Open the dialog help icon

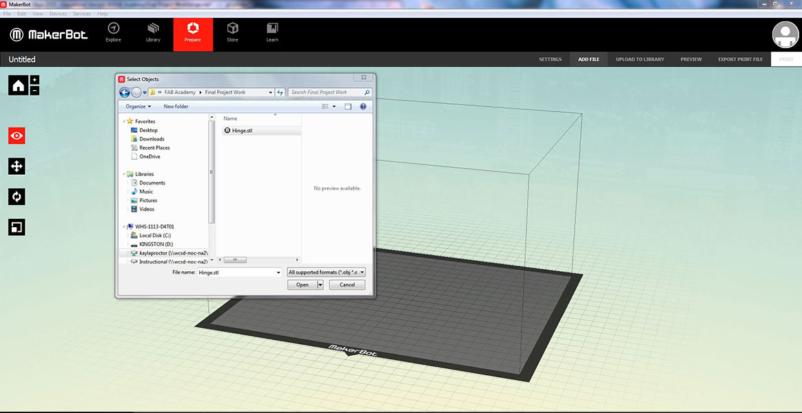coord(363,106)
